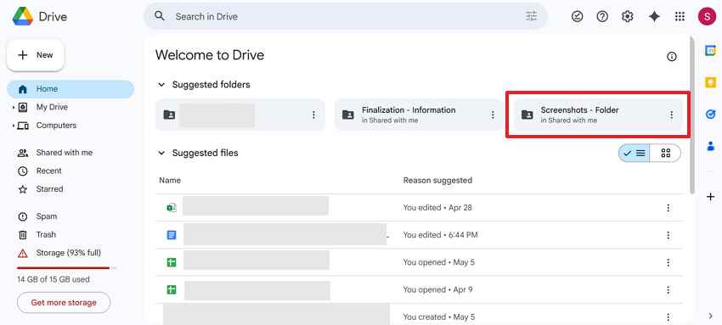Click 'You opened • Apr 9' text
The image size is (722, 325).
[x=437, y=289]
